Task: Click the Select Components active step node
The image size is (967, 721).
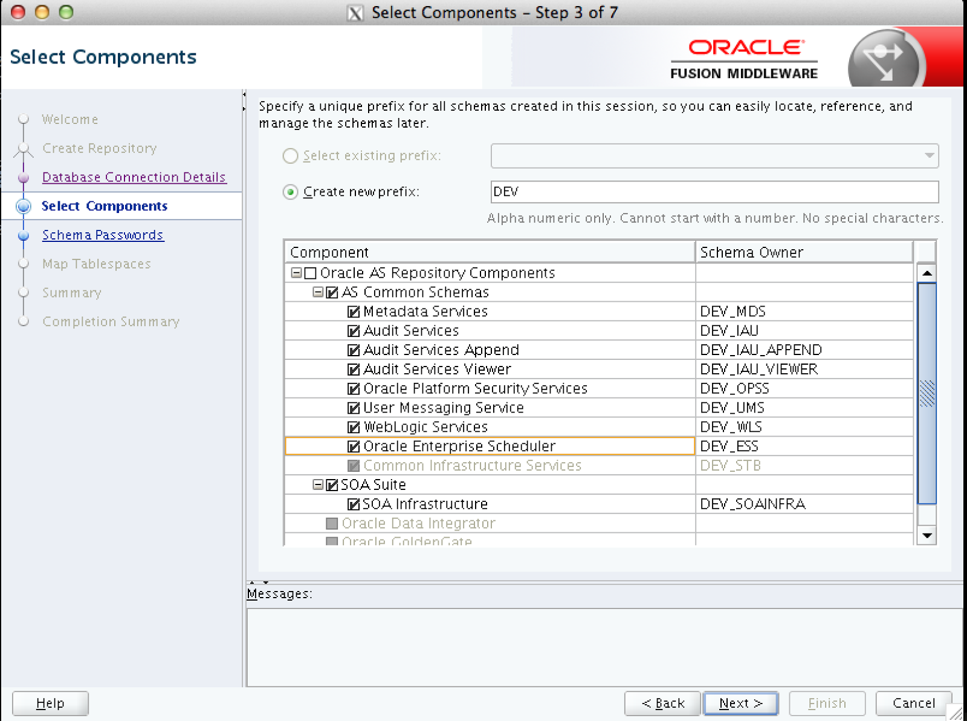Action: (24, 206)
